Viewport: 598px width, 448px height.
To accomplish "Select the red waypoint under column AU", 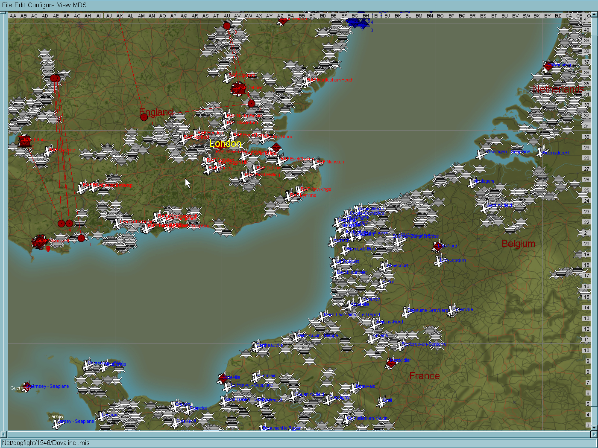I will [227, 26].
